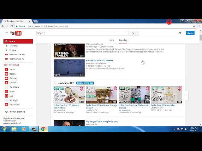Open 20th Century Fox channel link
The width and height of the screenshot is (202, 151).
(x=93, y=44)
